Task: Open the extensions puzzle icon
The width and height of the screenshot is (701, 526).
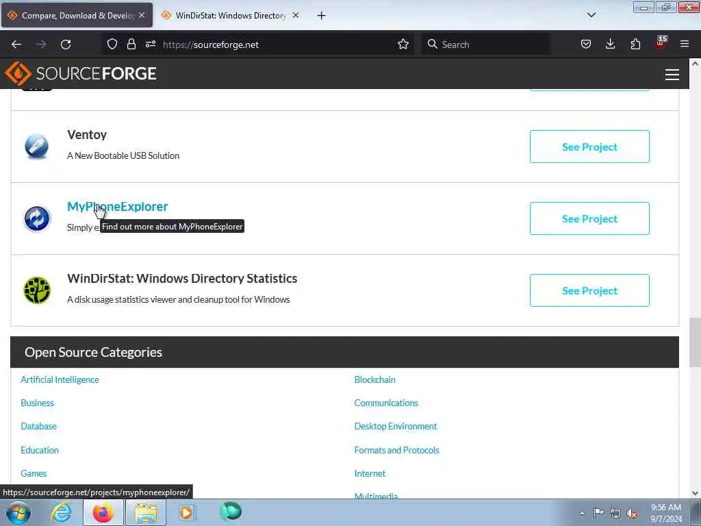Action: coord(635,44)
